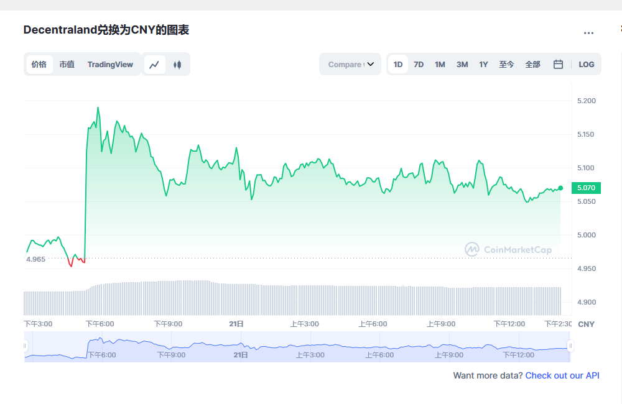
Task: Select the 7D time range
Action: 419,65
